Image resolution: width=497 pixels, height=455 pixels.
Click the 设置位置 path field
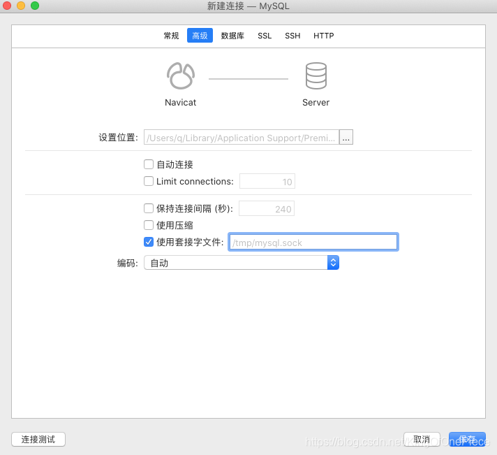[x=242, y=137]
